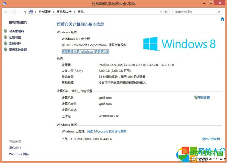Go up one level with Up arrow
227x163 pixels.
(25, 12)
